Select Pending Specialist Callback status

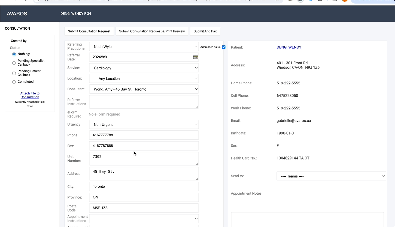pos(14,63)
